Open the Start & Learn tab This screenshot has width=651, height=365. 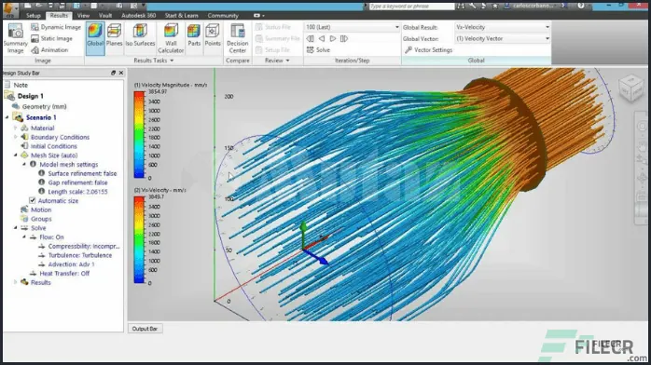click(182, 15)
